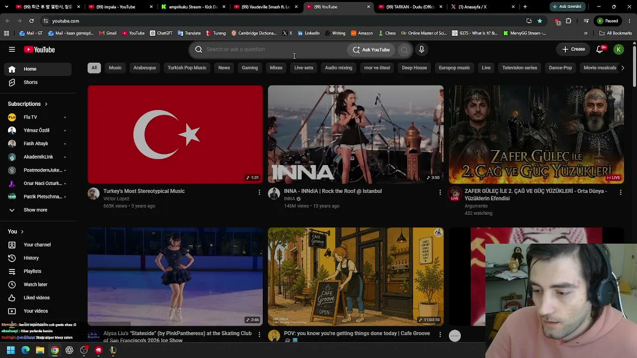This screenshot has width=637, height=358.
Task: Go to the YouTube logo home link
Action: (x=39, y=50)
